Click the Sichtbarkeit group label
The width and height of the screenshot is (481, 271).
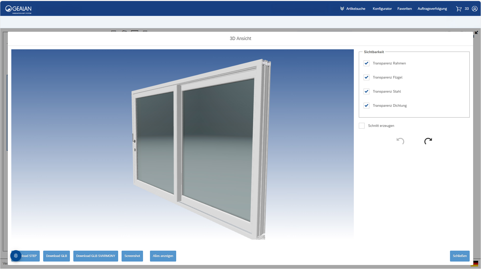pyautogui.click(x=374, y=52)
